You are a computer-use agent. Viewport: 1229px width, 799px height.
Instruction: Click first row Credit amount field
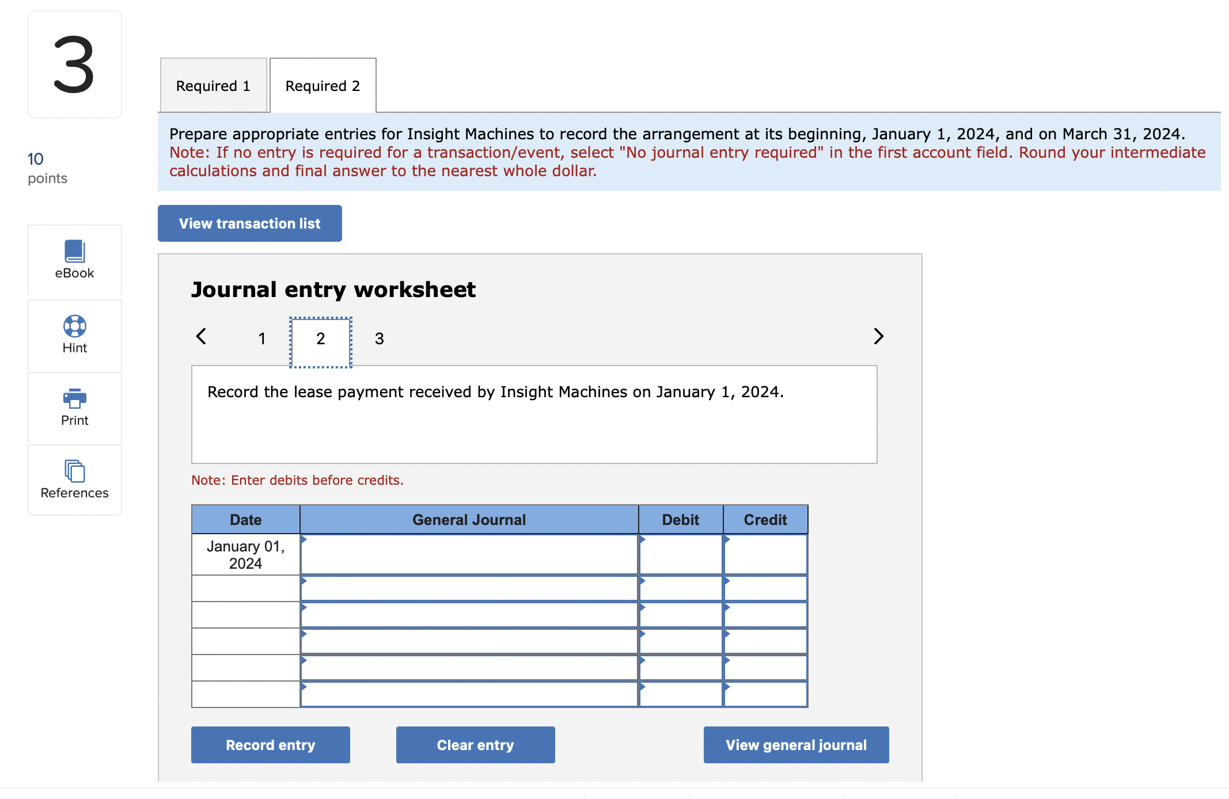[765, 554]
